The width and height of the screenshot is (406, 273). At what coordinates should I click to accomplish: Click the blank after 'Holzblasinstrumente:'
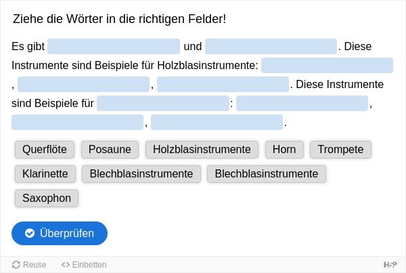[327, 65]
